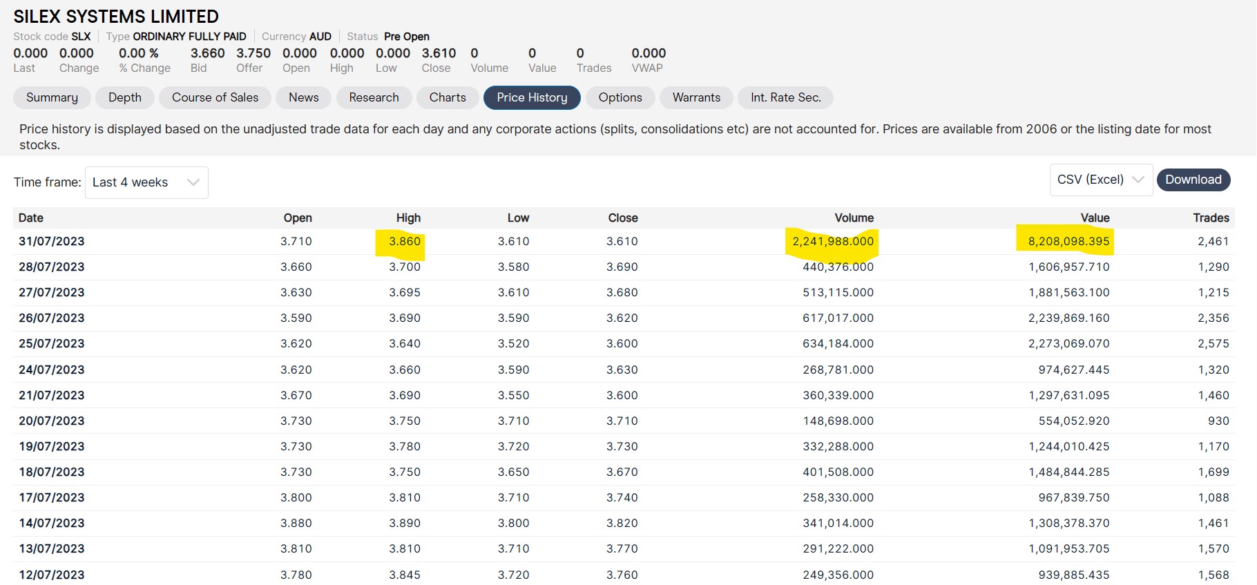Viewport: 1257px width, 585px height.
Task: Click value 1,606,957.710
Action: click(1068, 267)
